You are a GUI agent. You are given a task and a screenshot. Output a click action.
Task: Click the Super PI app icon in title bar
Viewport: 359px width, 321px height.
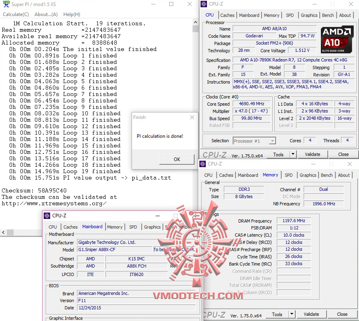coord(6,4)
